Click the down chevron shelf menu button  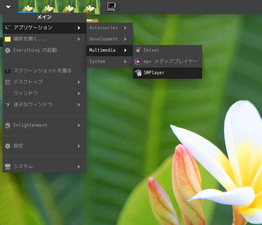tap(8, 7)
